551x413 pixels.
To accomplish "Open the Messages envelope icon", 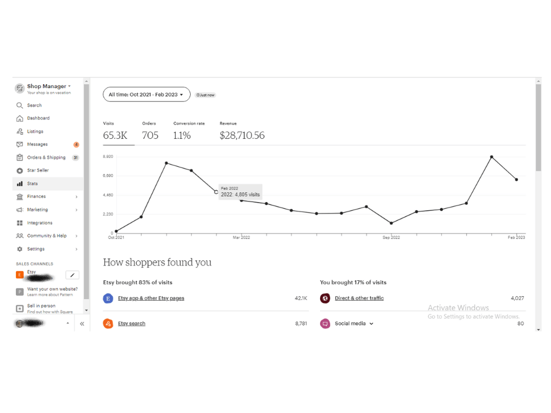I will click(x=20, y=144).
